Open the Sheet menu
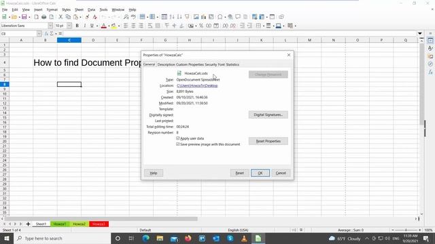 79,9
